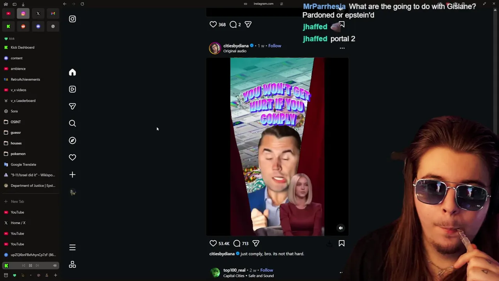The height and width of the screenshot is (281, 499).
Task: Like the citiesbydiana post
Action: 213,244
